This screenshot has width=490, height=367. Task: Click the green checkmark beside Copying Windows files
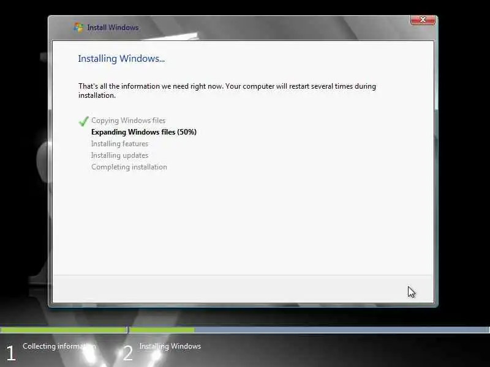[x=83, y=120]
